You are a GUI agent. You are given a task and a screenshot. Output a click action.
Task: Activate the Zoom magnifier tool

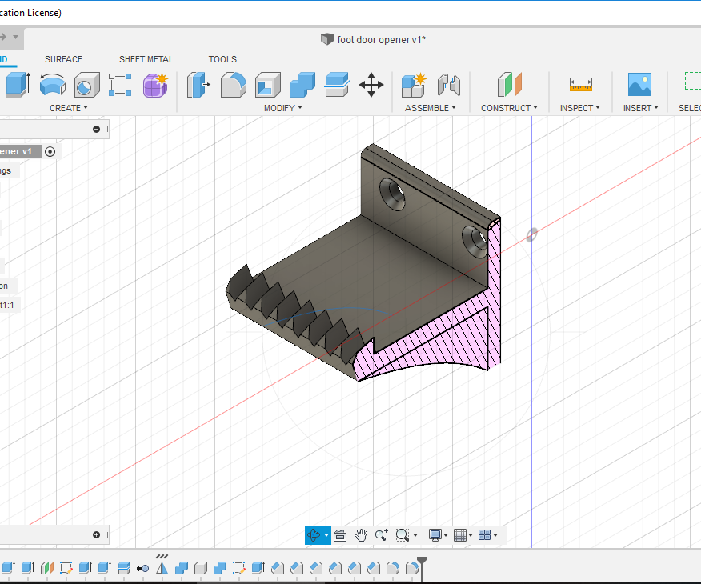click(x=382, y=535)
